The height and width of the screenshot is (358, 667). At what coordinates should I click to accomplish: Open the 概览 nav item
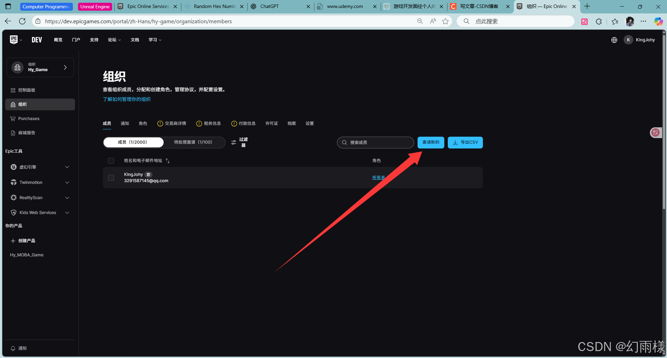[x=58, y=40]
